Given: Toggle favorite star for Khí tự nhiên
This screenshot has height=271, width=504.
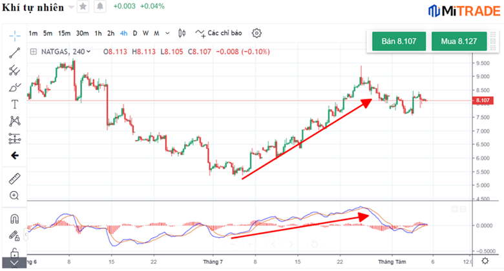Looking at the screenshot, I should tap(83, 6).
